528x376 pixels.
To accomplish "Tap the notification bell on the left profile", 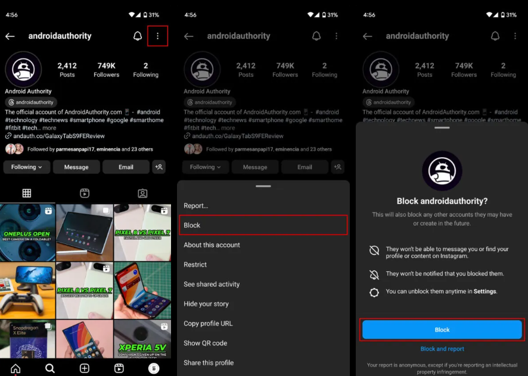I will pyautogui.click(x=138, y=36).
